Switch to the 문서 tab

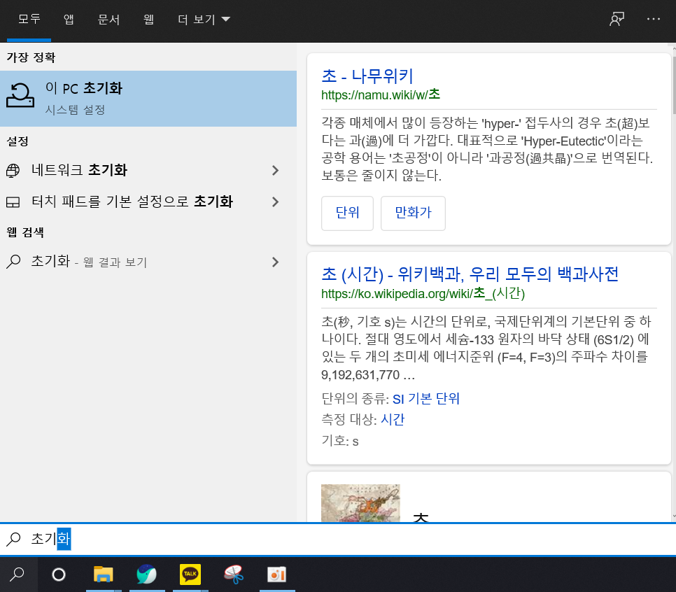[108, 19]
